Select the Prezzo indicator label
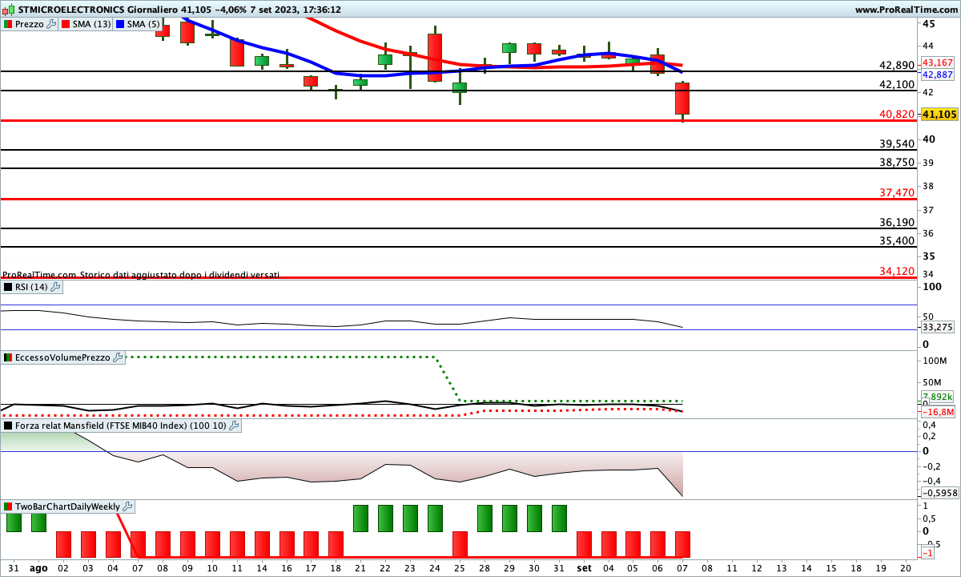961x577 pixels. click(x=30, y=24)
